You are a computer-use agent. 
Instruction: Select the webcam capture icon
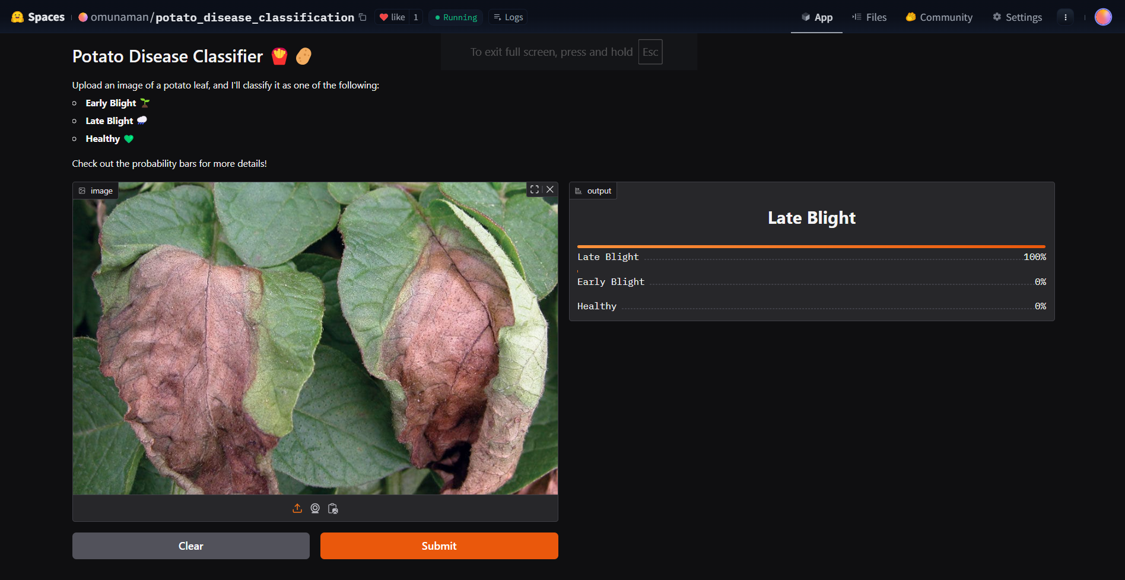pos(315,509)
